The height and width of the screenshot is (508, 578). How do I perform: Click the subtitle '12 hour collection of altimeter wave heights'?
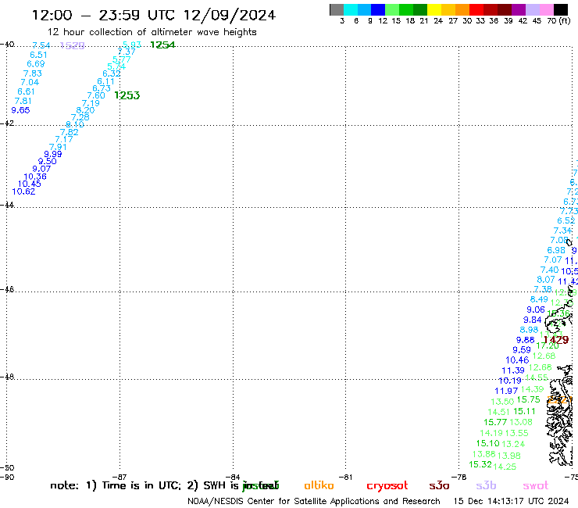(152, 32)
